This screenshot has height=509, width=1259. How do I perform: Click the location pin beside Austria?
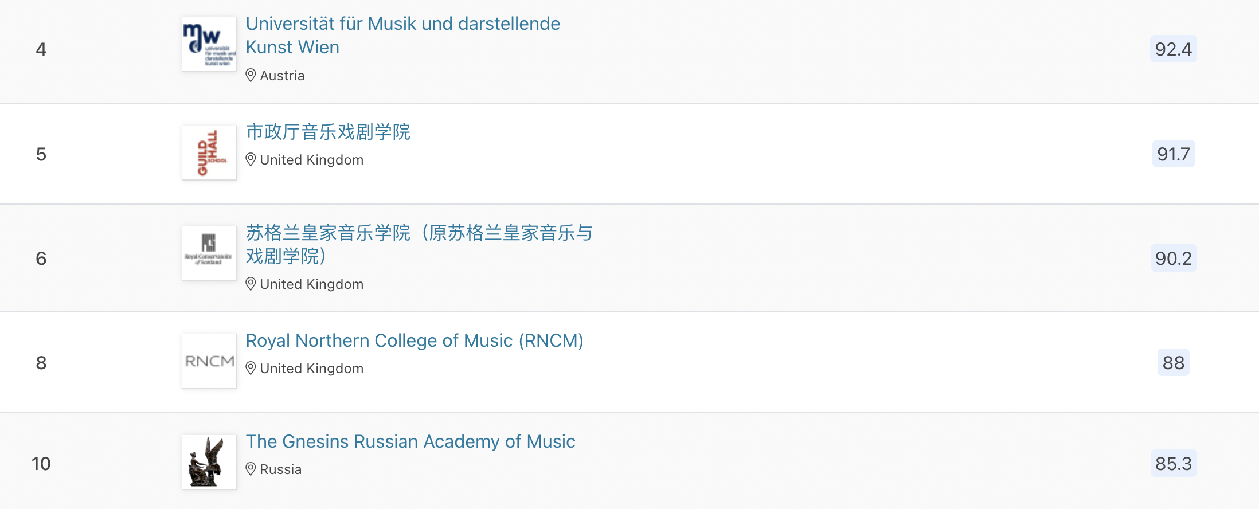click(251, 75)
